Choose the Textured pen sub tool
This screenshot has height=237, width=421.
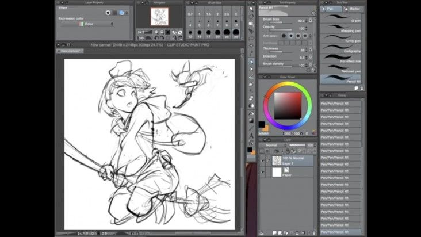click(340, 69)
